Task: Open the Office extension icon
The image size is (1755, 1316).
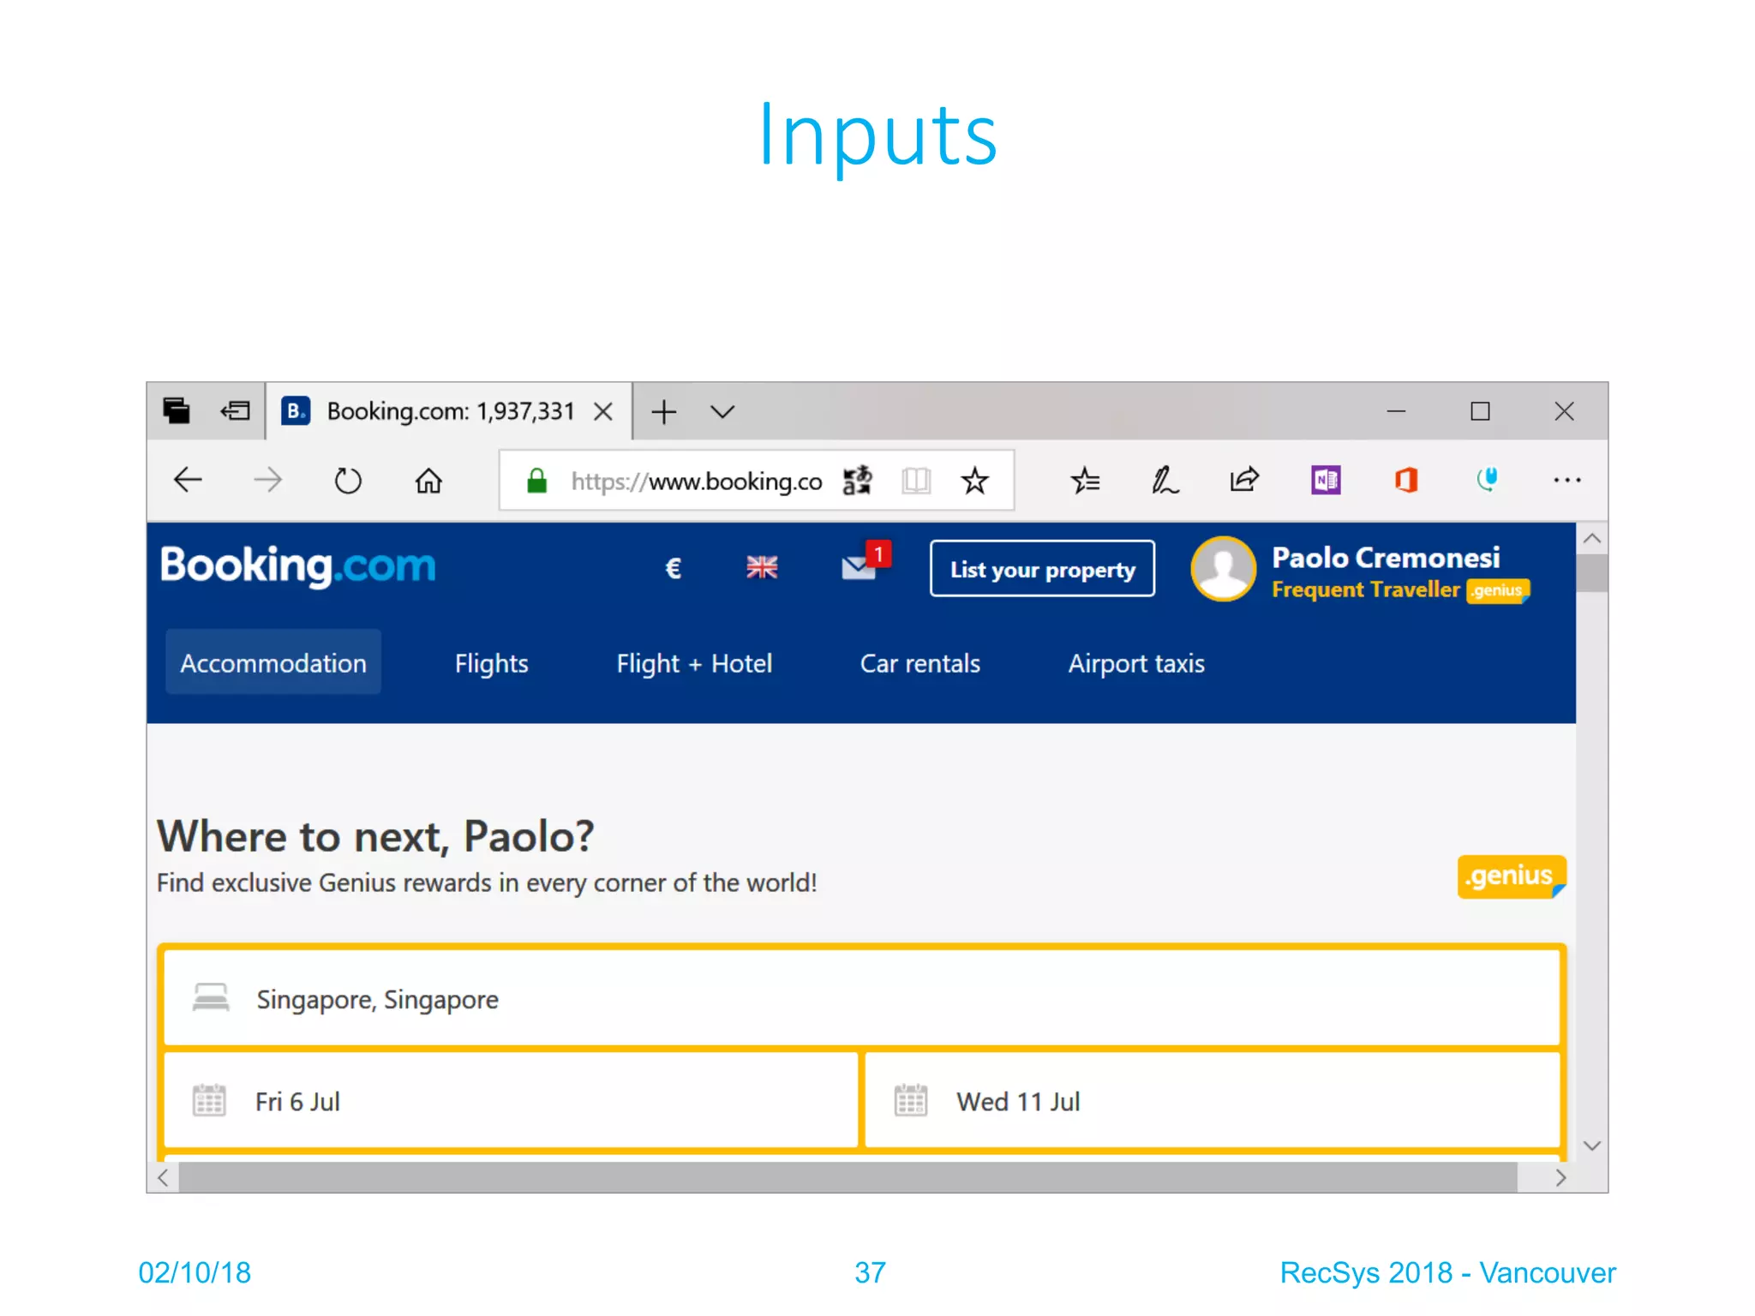Action: pos(1405,480)
